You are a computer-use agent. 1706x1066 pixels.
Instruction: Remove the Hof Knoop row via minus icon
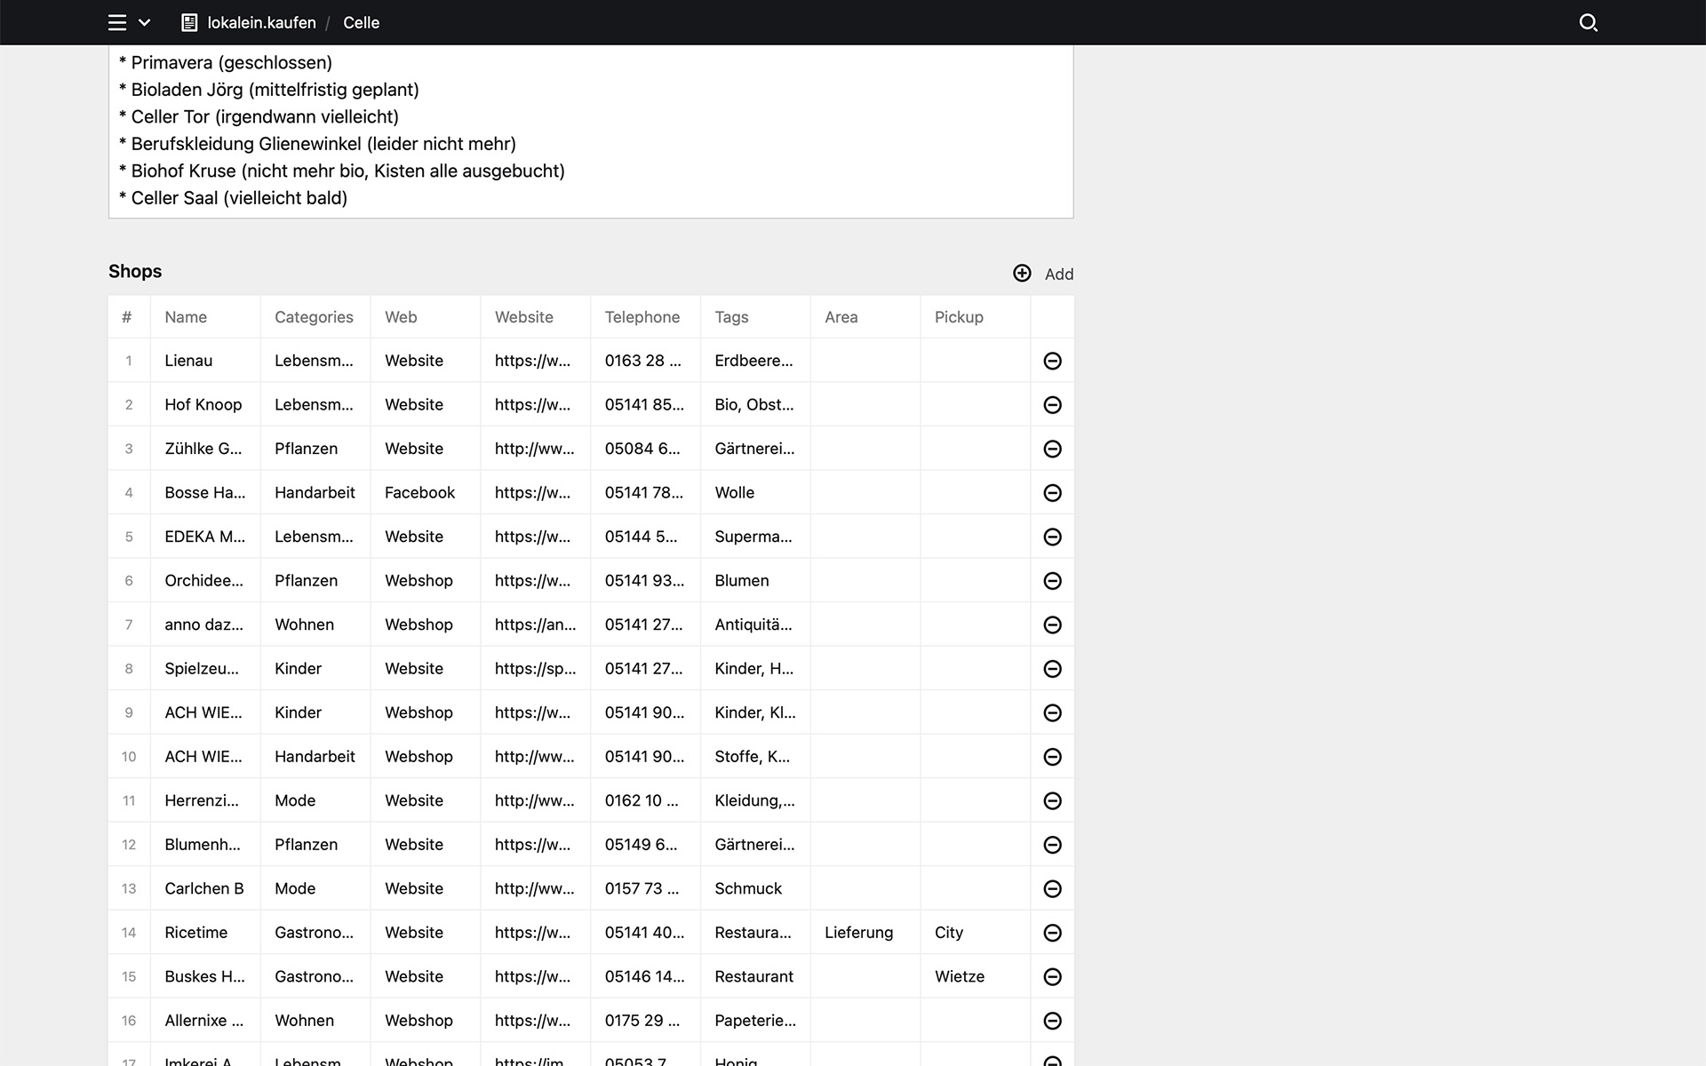tap(1052, 404)
